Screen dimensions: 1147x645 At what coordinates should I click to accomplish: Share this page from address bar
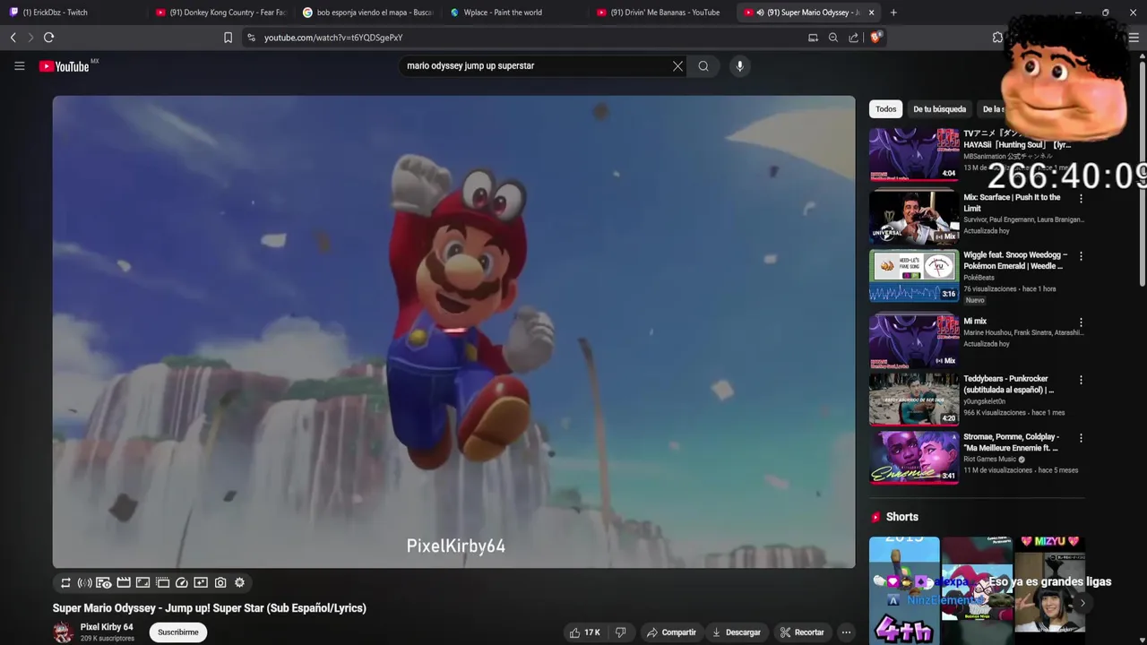point(853,38)
